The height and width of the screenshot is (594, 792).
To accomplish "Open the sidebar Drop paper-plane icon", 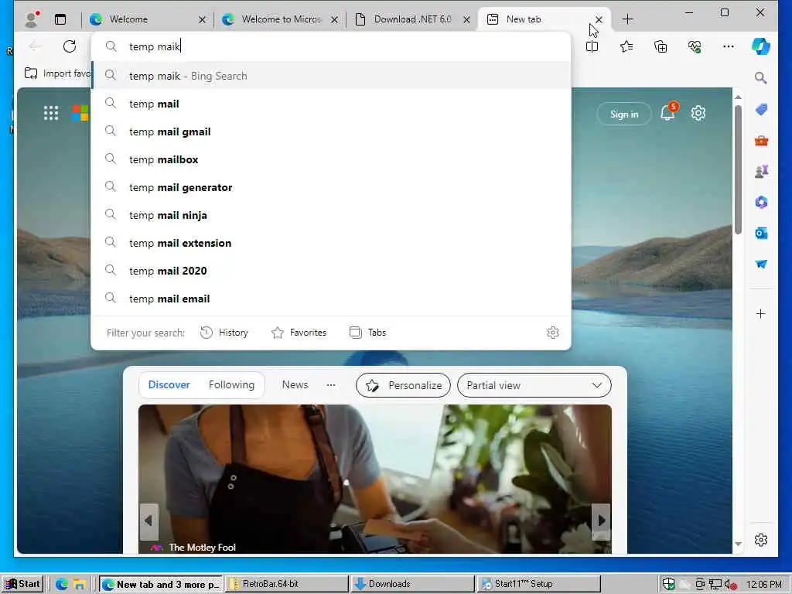I will click(761, 265).
